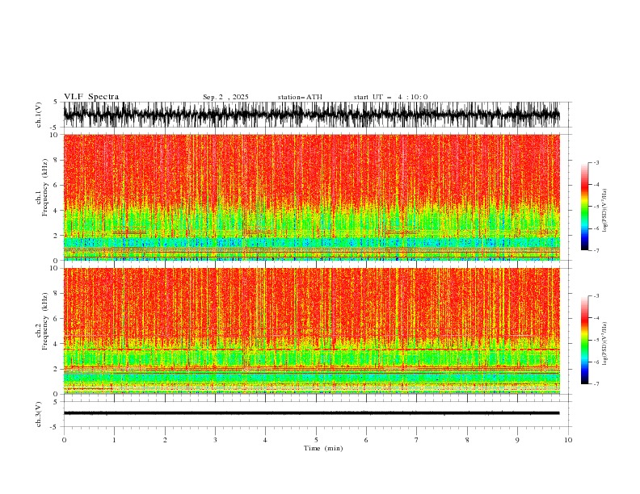The image size is (640, 494).
Task: Click the "-3" tick on ch.1 color bar
Action: [x=596, y=162]
